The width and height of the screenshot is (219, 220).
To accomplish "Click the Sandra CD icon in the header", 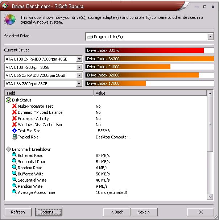I will click(11, 20).
